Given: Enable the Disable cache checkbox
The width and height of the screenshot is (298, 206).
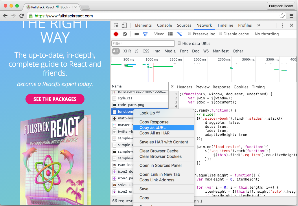Looking at the screenshot, I should click(220, 34).
